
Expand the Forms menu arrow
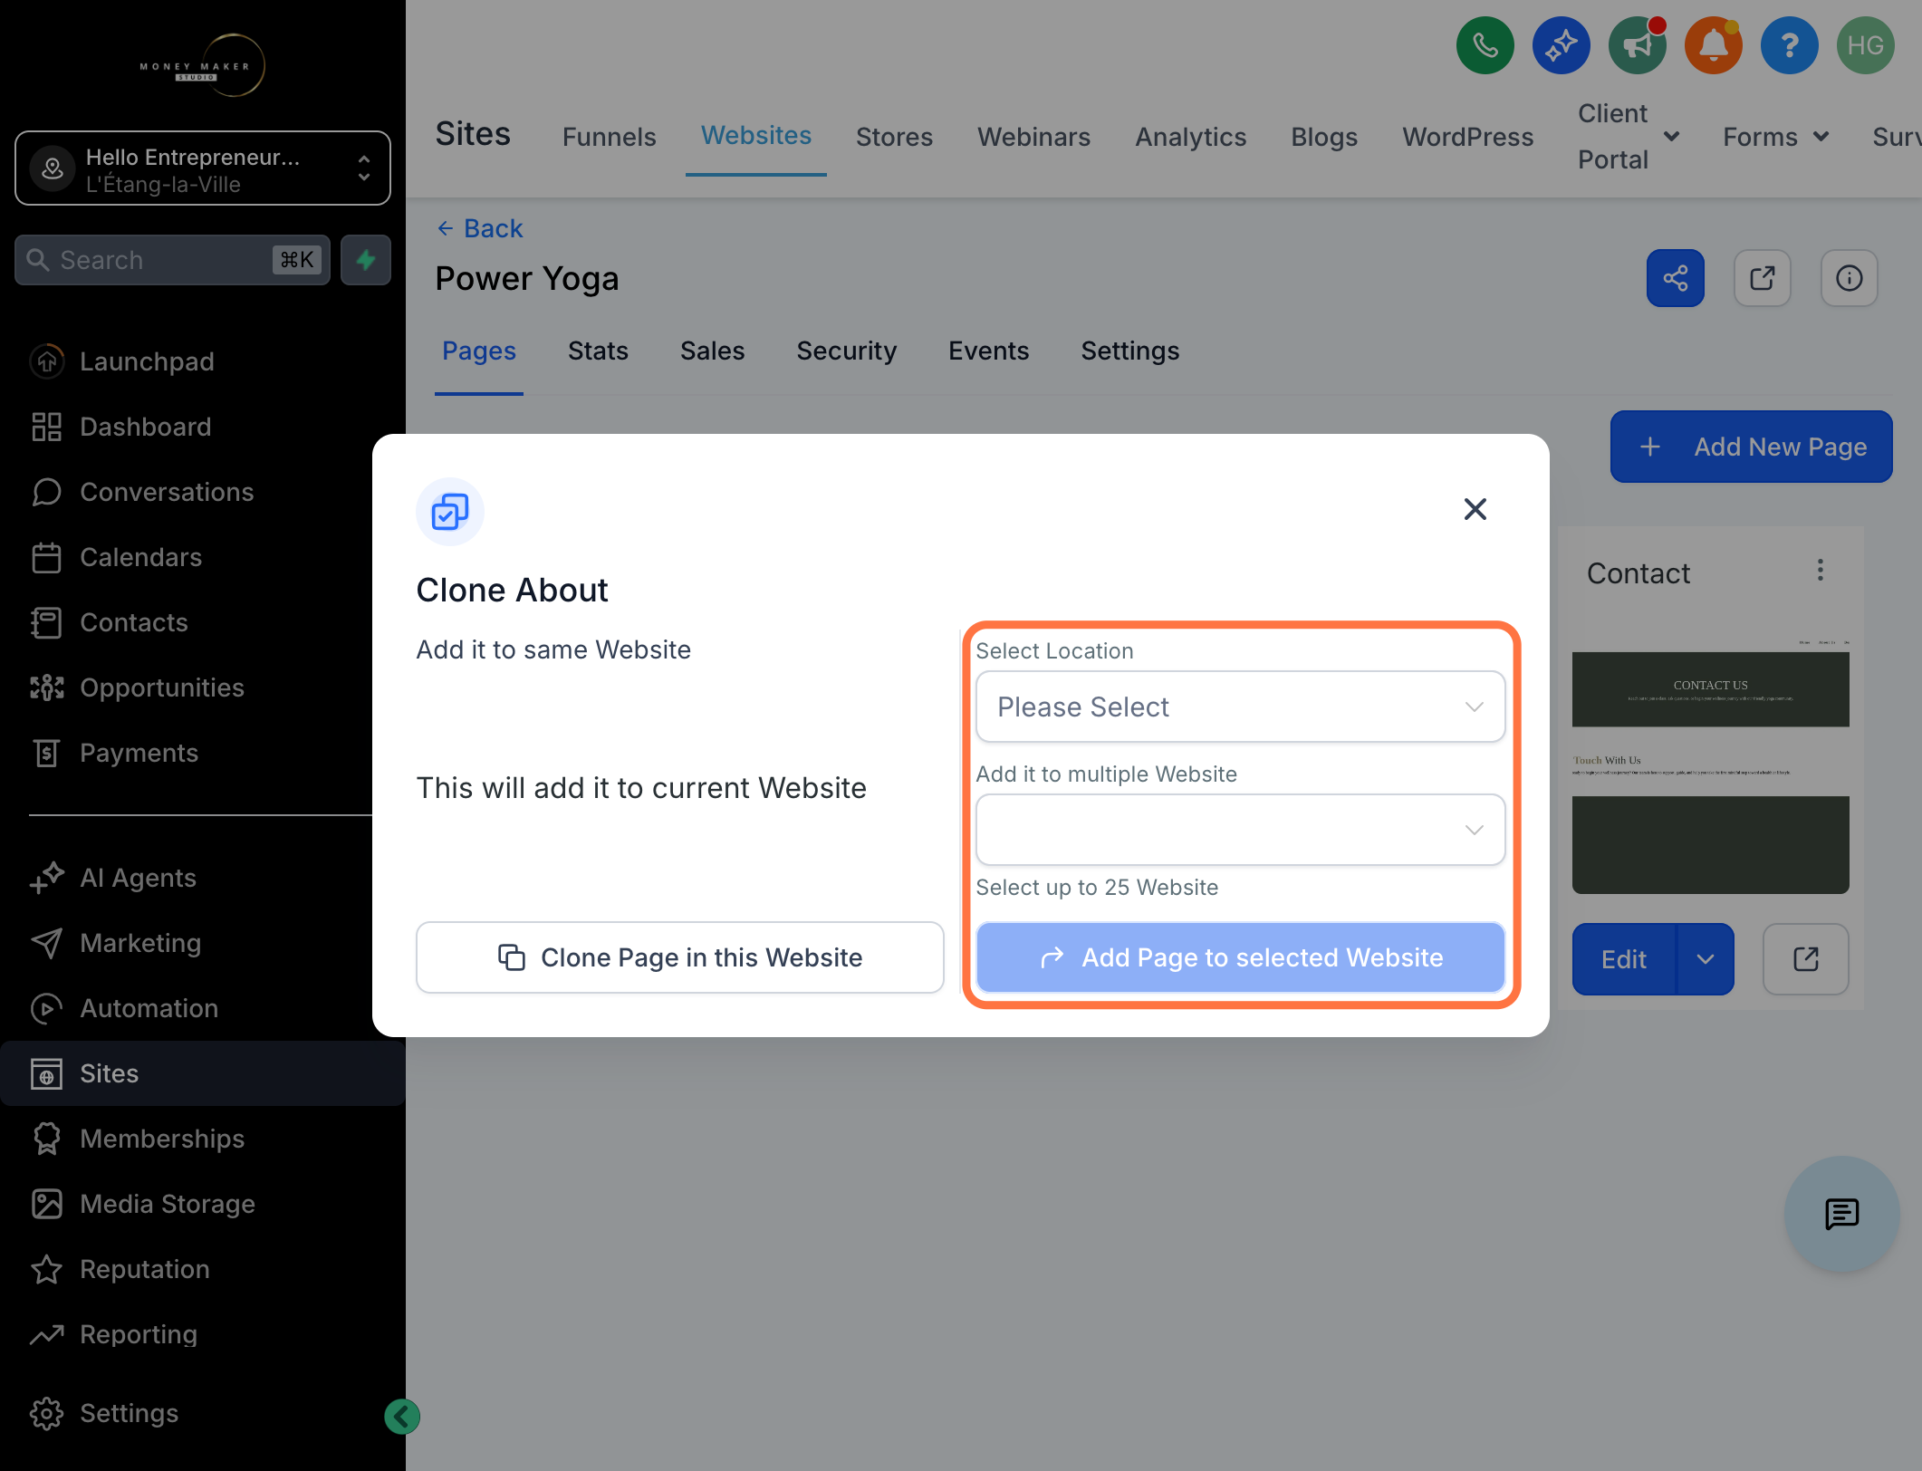point(1821,136)
